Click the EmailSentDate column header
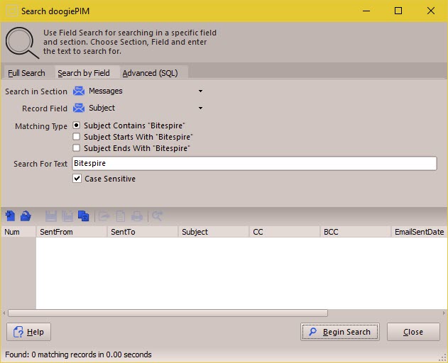Viewport: 448px width, 363px height. (419, 232)
